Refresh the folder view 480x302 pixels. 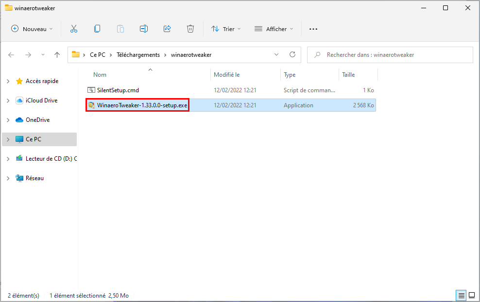[x=292, y=54]
